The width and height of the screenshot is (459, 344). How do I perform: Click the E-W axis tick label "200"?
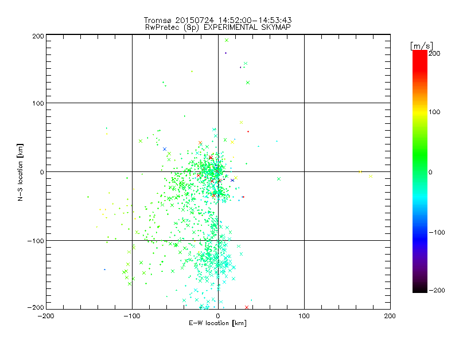coord(390,316)
